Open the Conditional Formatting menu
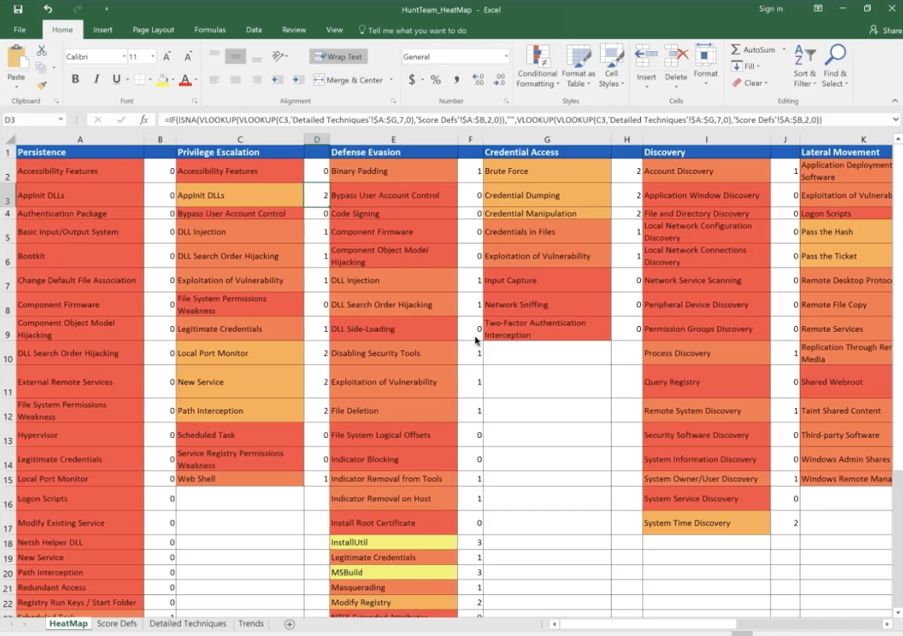The width and height of the screenshot is (903, 636). 537,67
